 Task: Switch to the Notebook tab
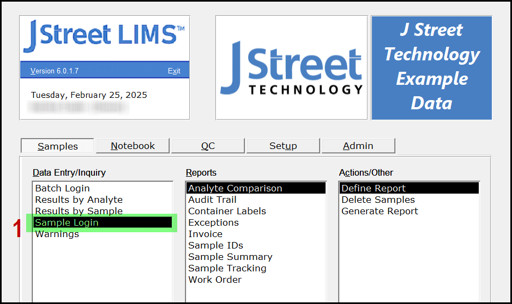(x=133, y=146)
